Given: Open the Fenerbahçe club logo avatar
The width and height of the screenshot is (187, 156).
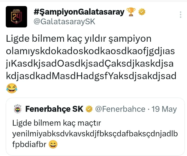Looking at the screenshot, I should [18, 109].
